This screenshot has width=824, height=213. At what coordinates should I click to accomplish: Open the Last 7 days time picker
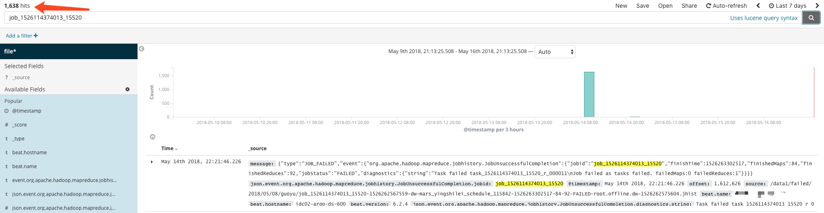[x=788, y=6]
